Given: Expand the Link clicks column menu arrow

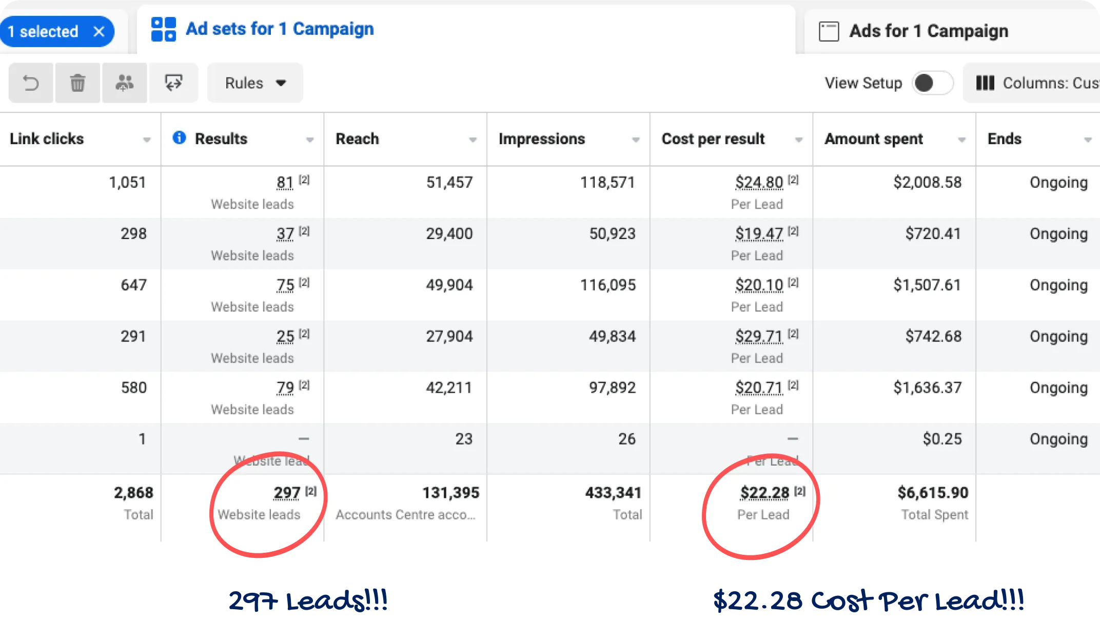Looking at the screenshot, I should click(x=147, y=139).
